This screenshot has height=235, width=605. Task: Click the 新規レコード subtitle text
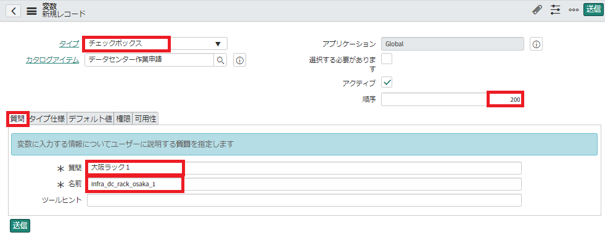[x=64, y=15]
